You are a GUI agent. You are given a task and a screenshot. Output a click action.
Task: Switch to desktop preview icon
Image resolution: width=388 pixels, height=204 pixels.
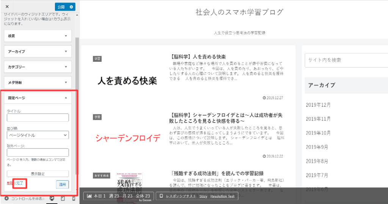(52, 198)
